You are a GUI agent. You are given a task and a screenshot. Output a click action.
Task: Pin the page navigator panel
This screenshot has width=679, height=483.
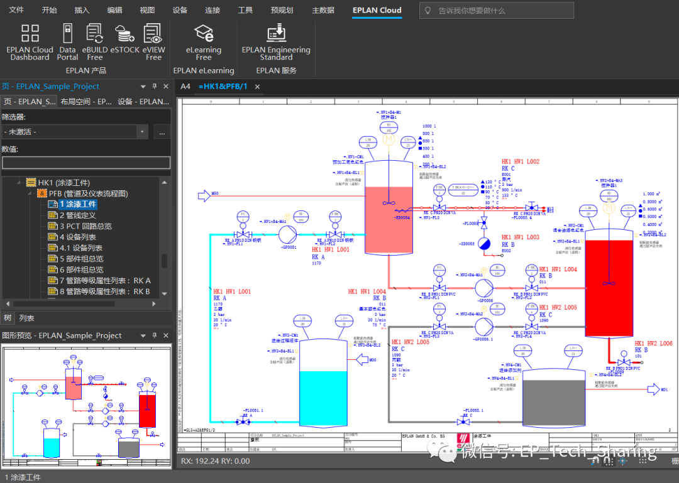click(x=155, y=87)
